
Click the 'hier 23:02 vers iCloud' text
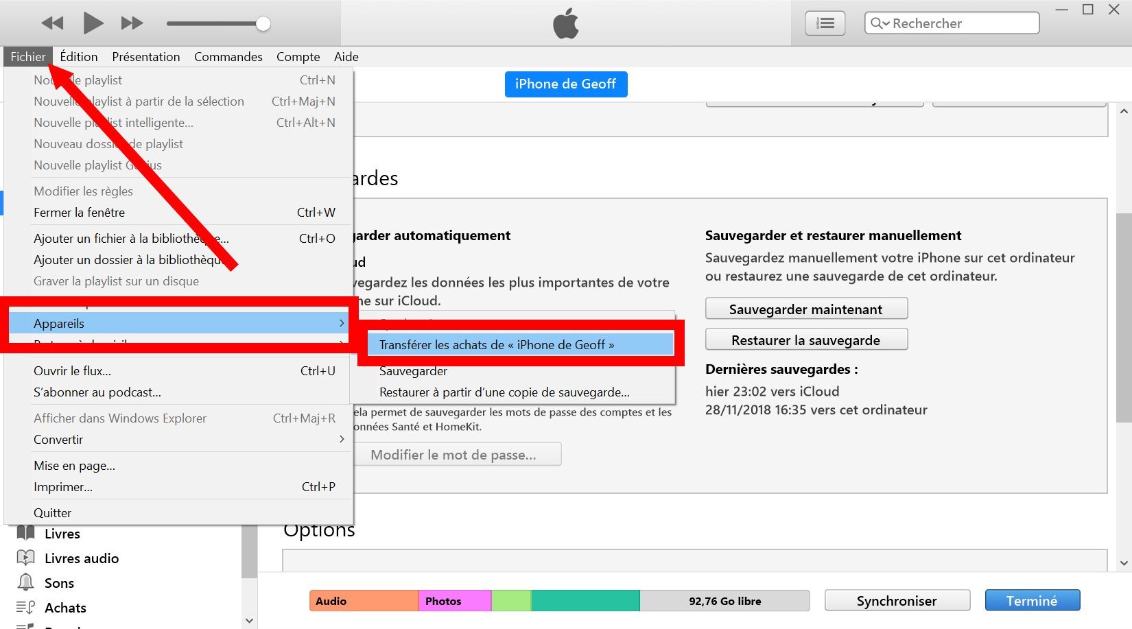[x=773, y=392]
